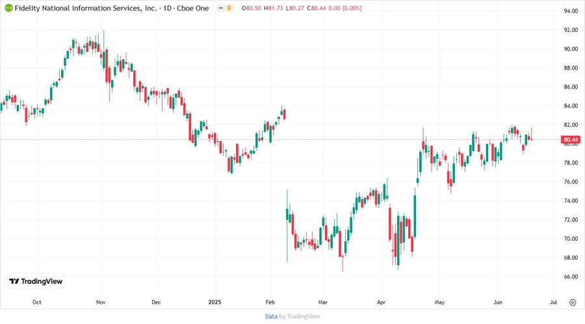Click the 78.00 price axis label
The height and width of the screenshot is (324, 585).
(x=571, y=163)
